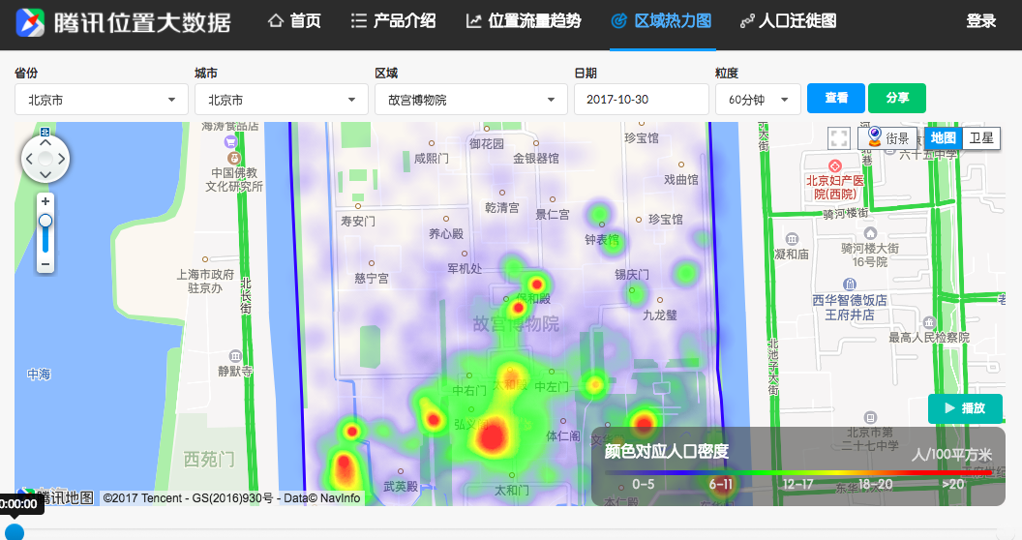The image size is (1022, 540).
Task: Select the 区域热力图 tab
Action: tap(662, 21)
